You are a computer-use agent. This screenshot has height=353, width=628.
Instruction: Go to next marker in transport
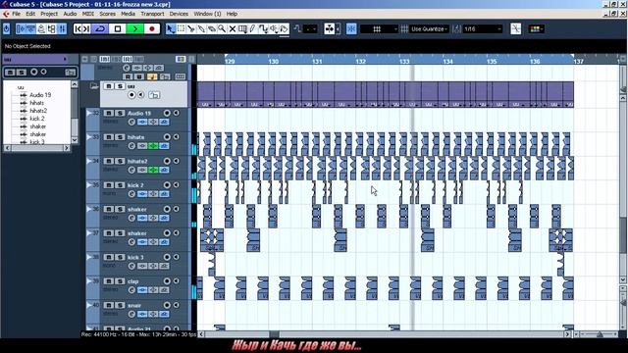point(86,28)
